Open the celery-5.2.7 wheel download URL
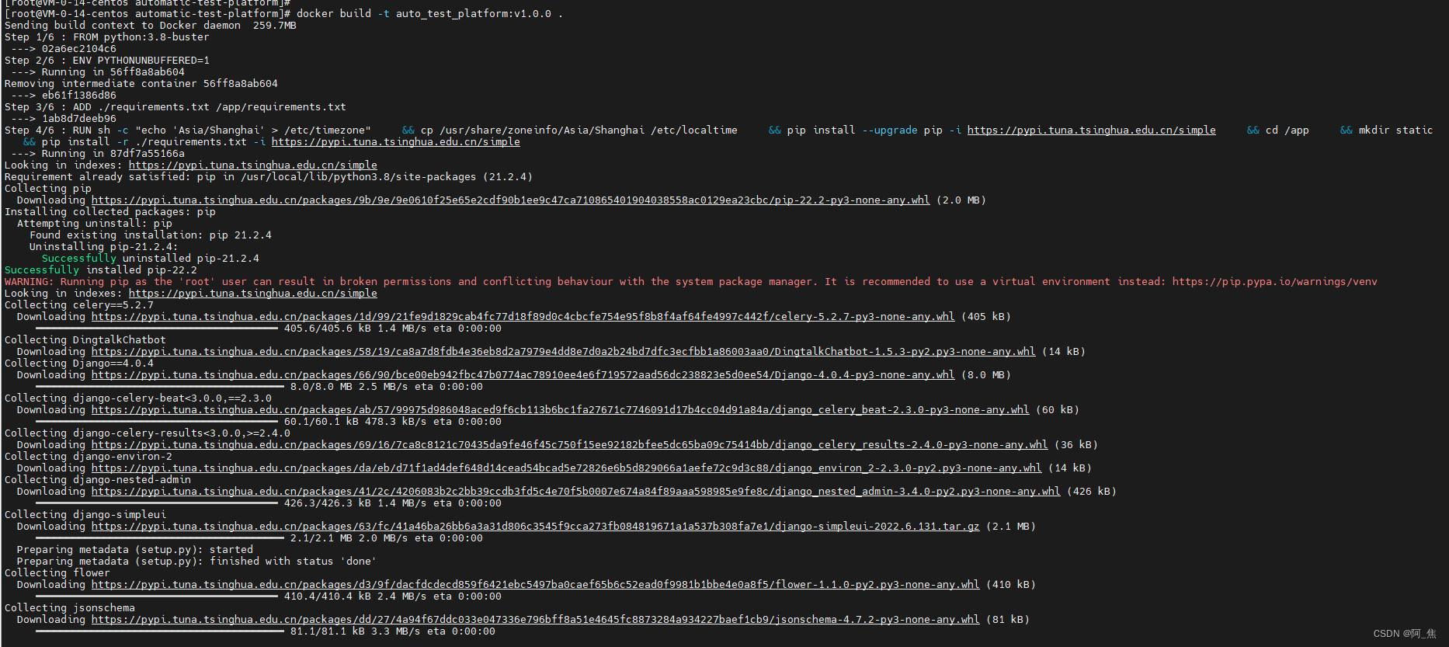 (x=523, y=317)
